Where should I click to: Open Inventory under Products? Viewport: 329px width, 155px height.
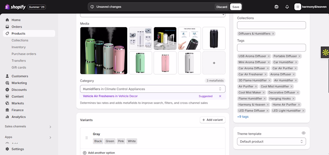[x=19, y=47]
